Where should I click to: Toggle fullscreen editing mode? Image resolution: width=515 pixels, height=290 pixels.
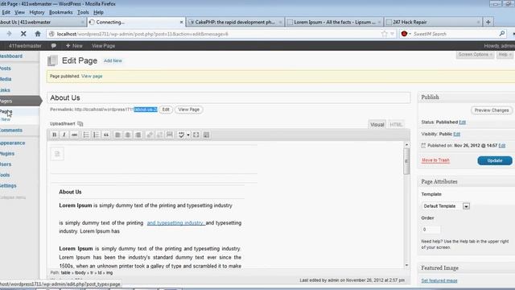(196, 135)
